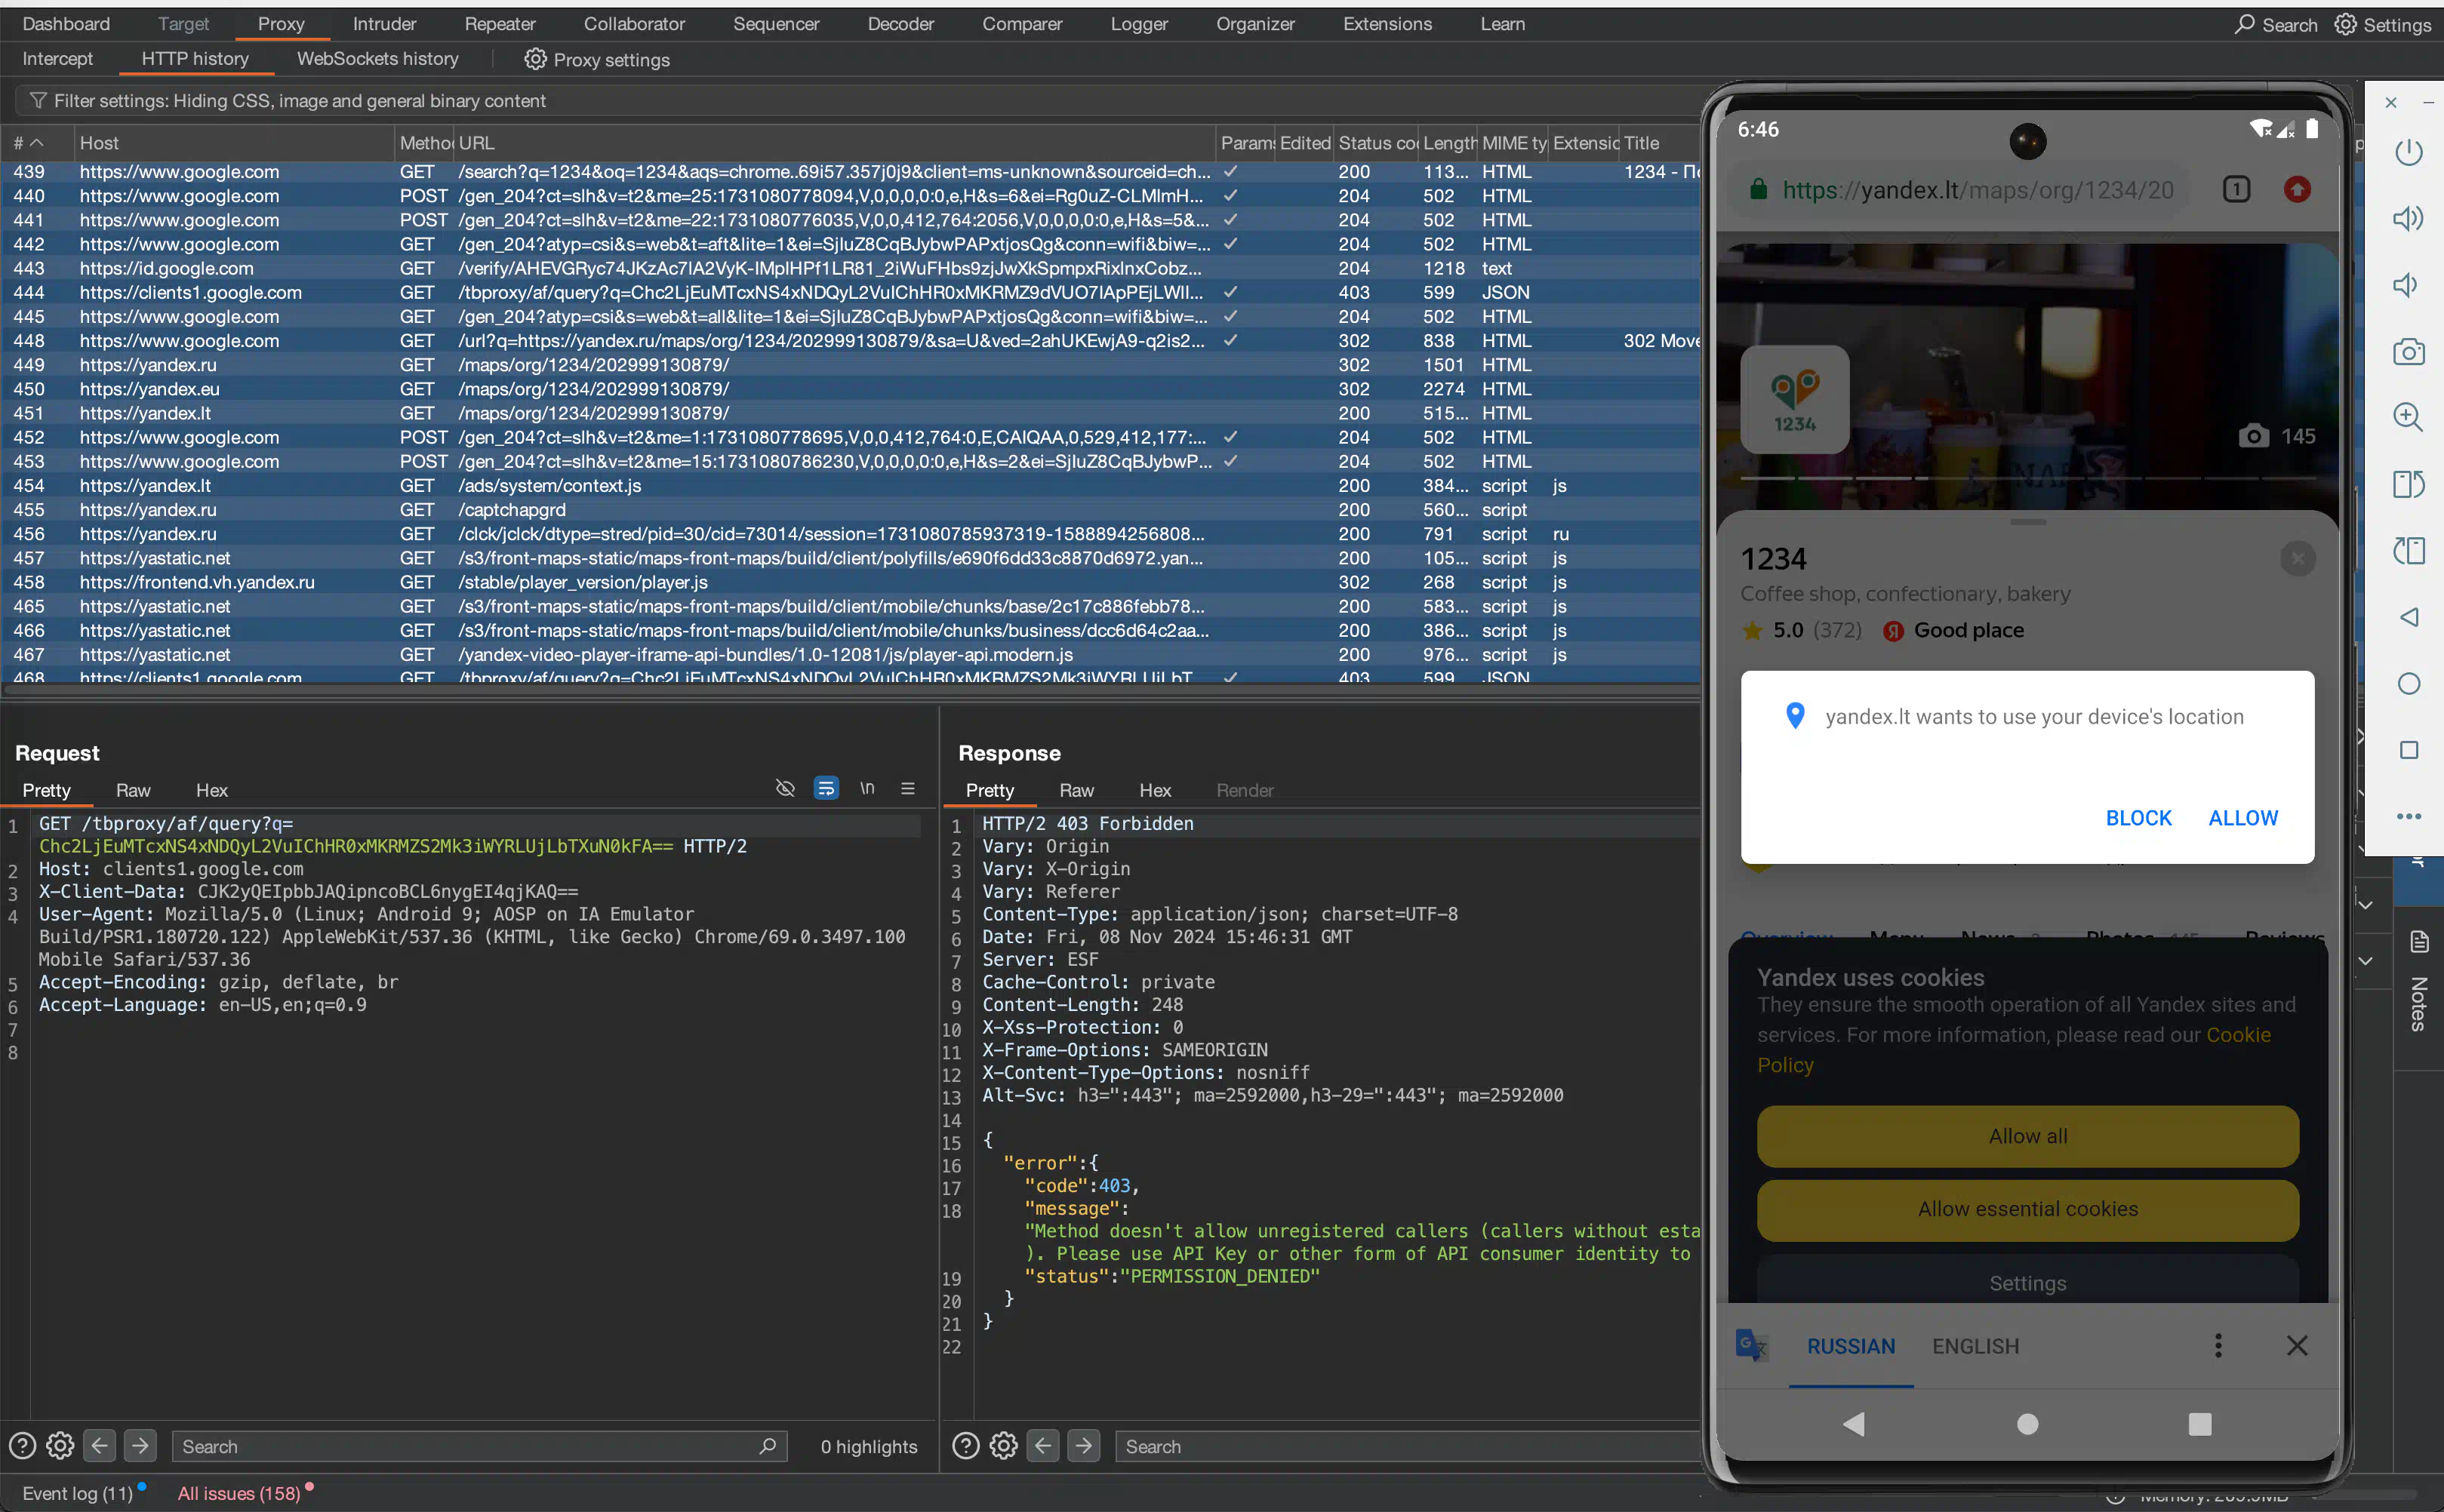Select the Hex tab in Response panel
This screenshot has height=1512, width=2444.
click(x=1155, y=790)
